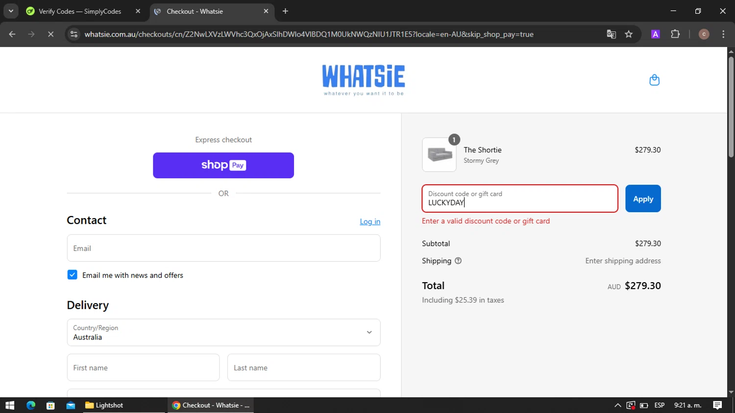Click the network status tray icon
The image size is (735, 413).
(631, 405)
